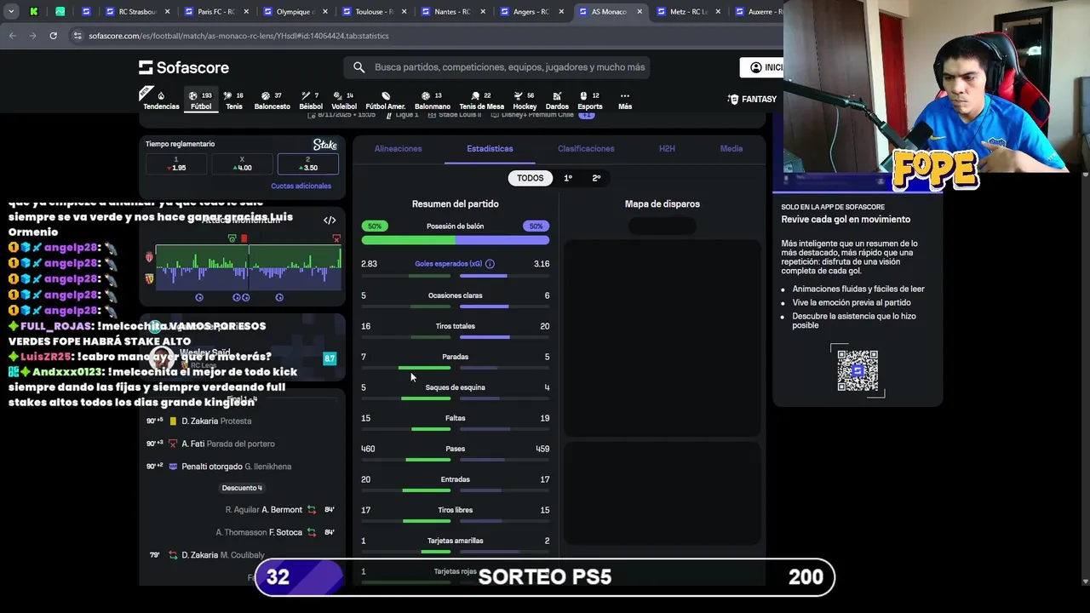
Task: Click the Sofascore logo
Action: [x=184, y=67]
